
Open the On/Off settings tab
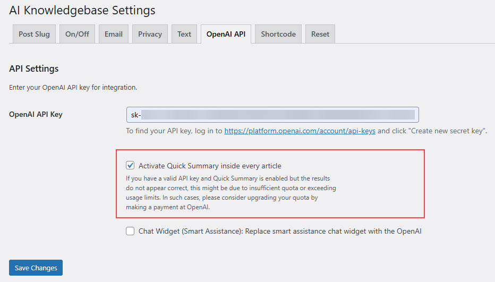point(77,34)
